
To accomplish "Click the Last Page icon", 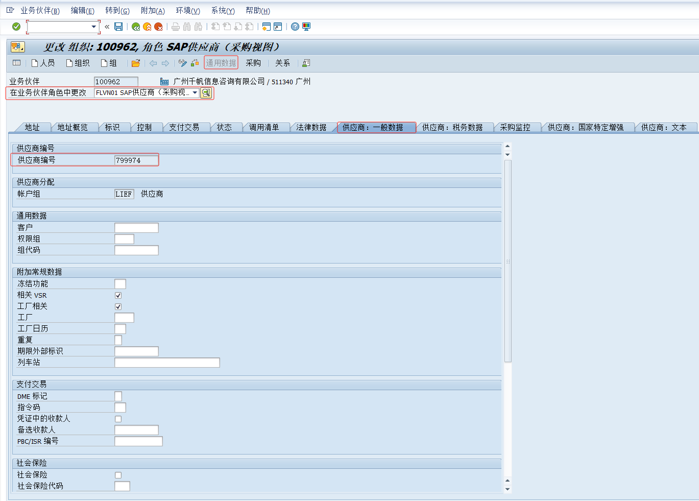I will (249, 27).
